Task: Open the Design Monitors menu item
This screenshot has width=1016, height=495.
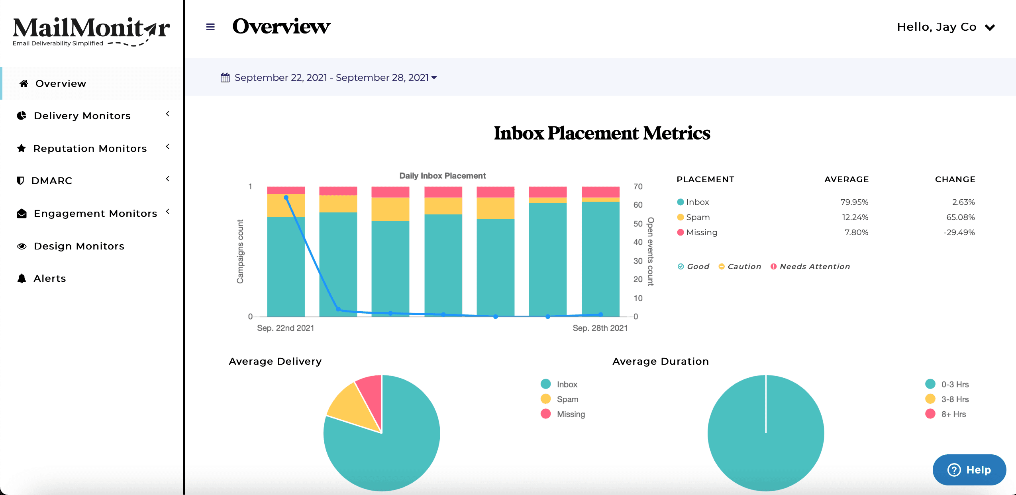Action: point(79,246)
